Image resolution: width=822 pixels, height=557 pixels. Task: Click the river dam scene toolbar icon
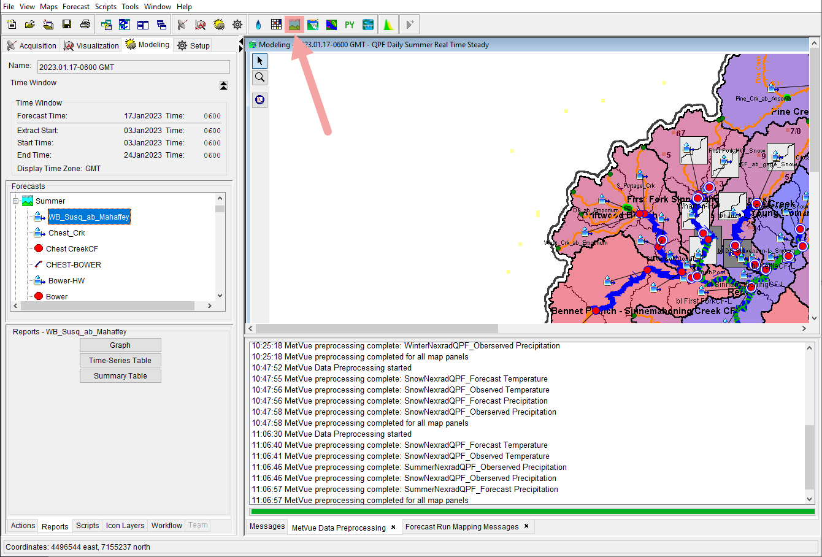(368, 25)
